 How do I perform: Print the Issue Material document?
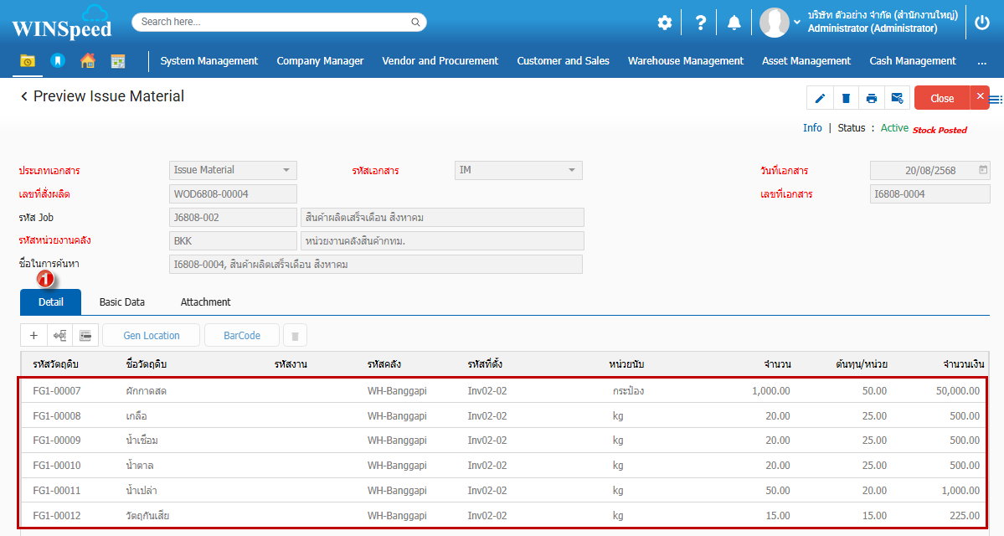pyautogui.click(x=872, y=98)
